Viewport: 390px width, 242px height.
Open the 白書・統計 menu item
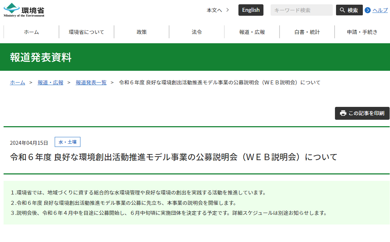click(x=307, y=32)
